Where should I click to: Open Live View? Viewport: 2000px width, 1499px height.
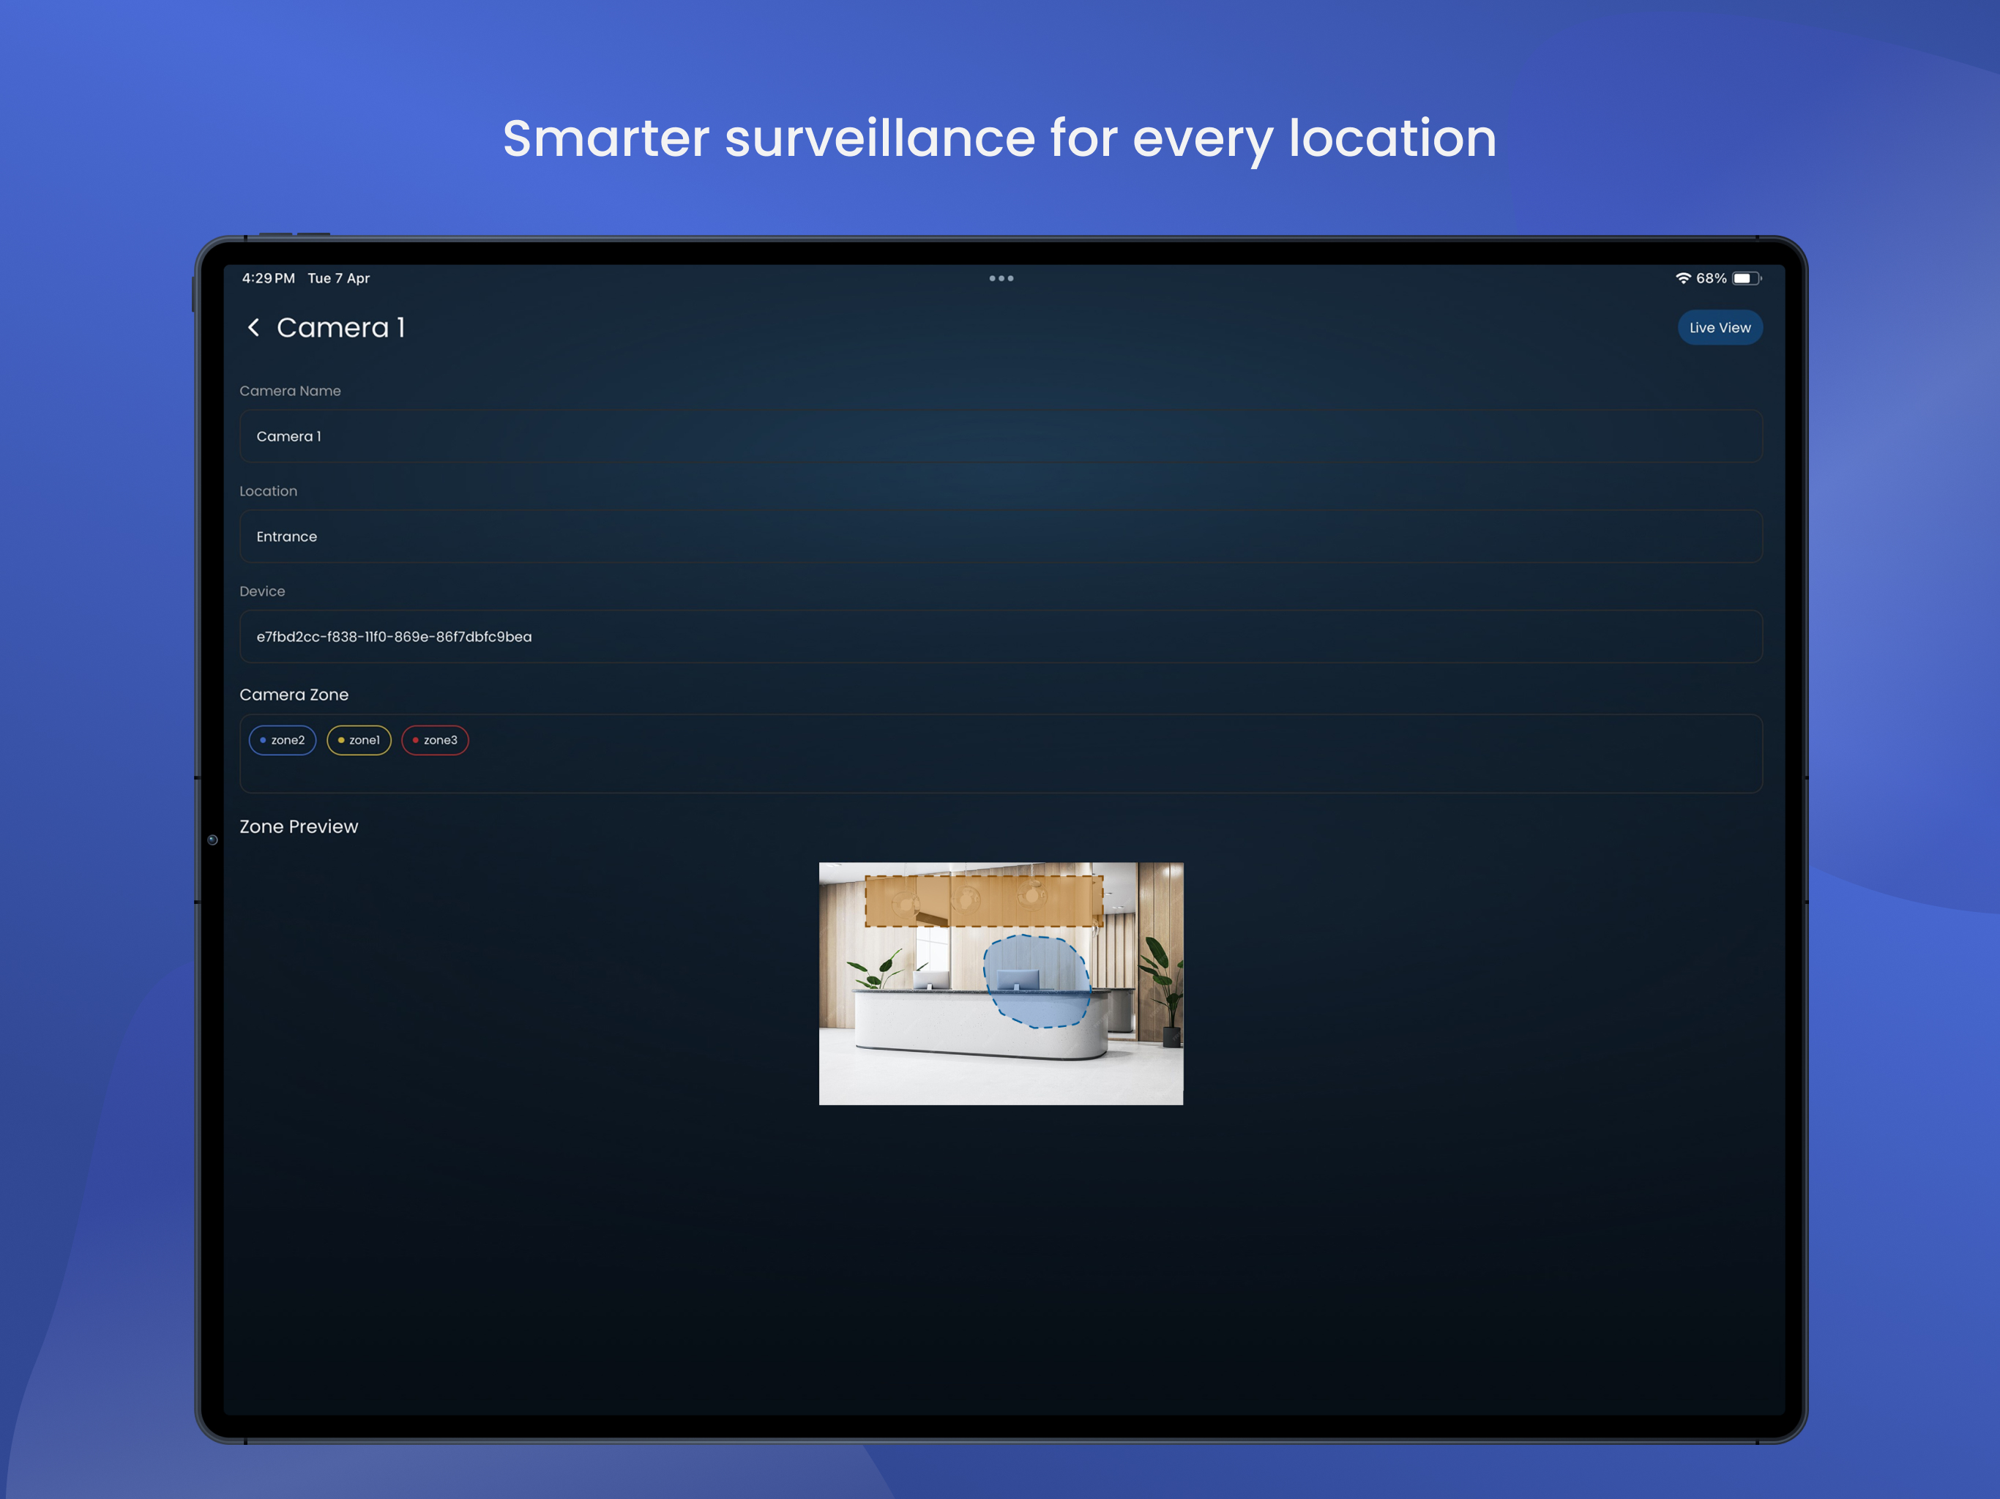1720,327
